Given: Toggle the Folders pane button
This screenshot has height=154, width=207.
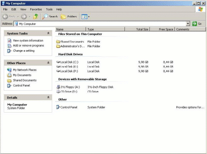Looking at the screenshot, I should (x=69, y=17).
